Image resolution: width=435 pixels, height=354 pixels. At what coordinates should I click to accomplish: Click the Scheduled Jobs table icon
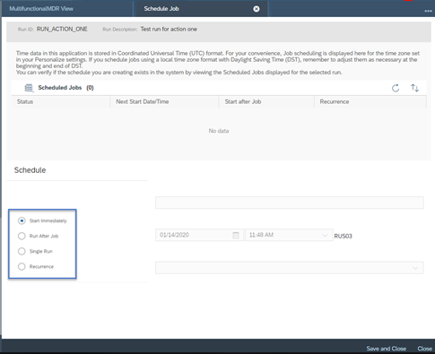tap(29, 88)
